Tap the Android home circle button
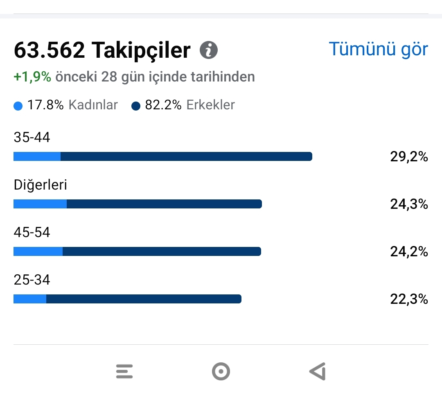442x398 pixels. [x=221, y=371]
